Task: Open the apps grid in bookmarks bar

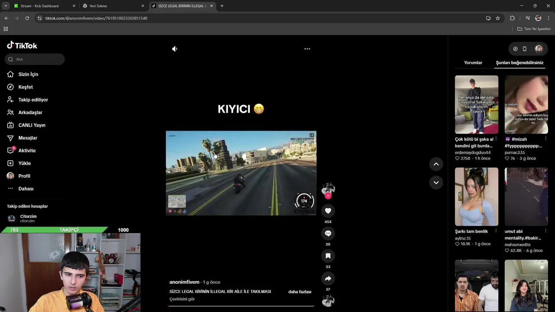Action: pyautogui.click(x=6, y=29)
